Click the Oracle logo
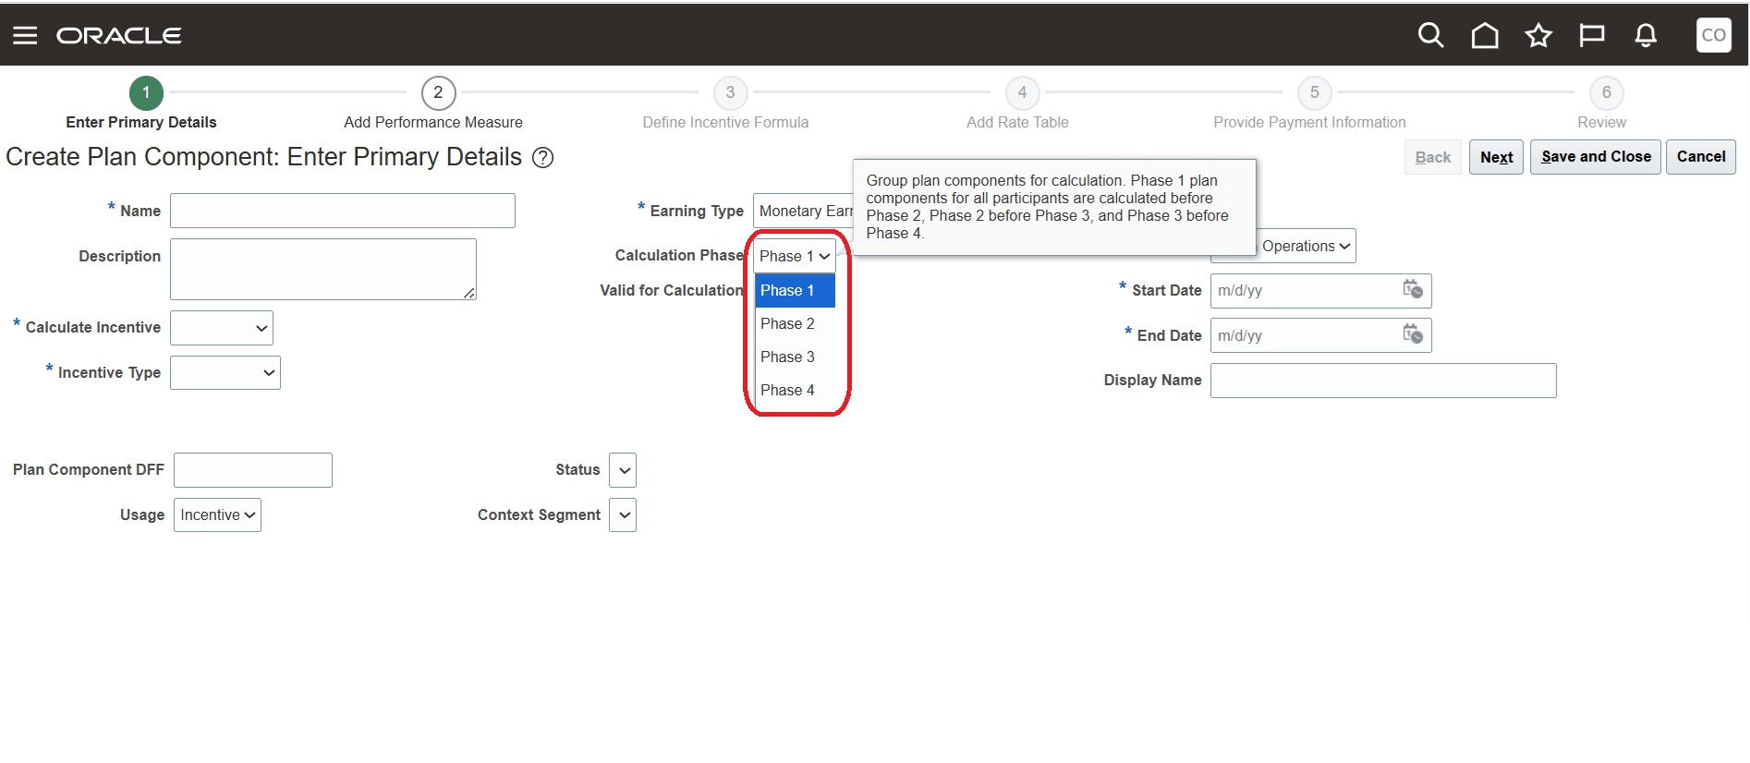 pos(119,35)
